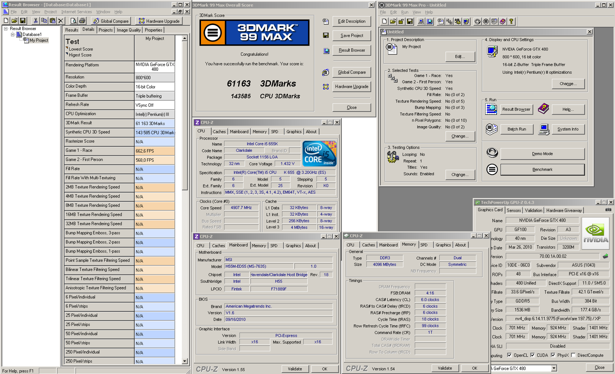Screen dimensions: 615x374
Task: Click purple Help book icon in 3DMark Pro toolbar
Action: [x=503, y=22]
